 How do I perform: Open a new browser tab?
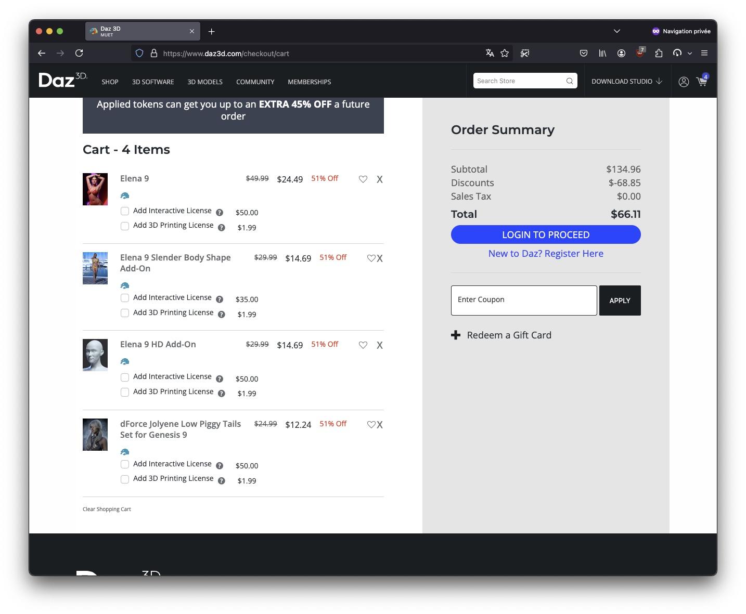point(211,32)
